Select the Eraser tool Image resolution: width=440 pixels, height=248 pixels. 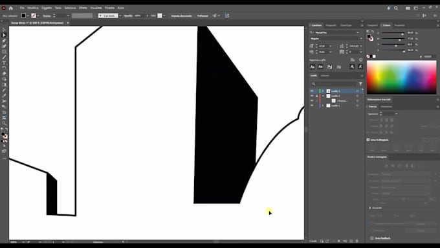(x=4, y=74)
